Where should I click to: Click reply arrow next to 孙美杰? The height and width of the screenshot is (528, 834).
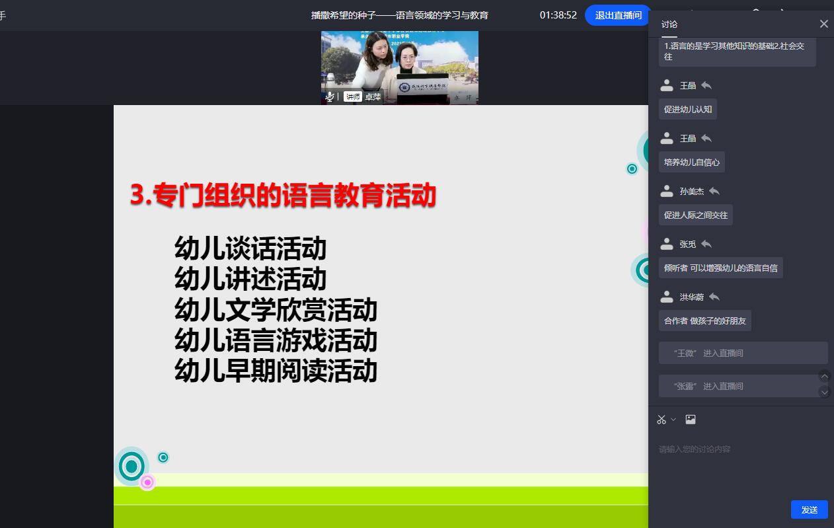[x=714, y=191]
